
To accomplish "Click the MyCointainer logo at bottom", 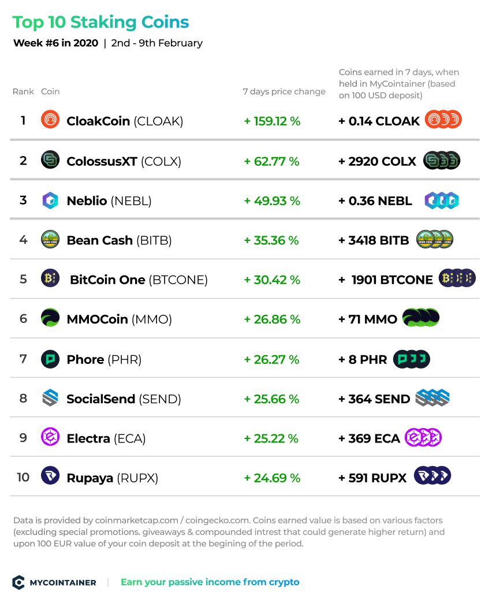I will point(54,582).
